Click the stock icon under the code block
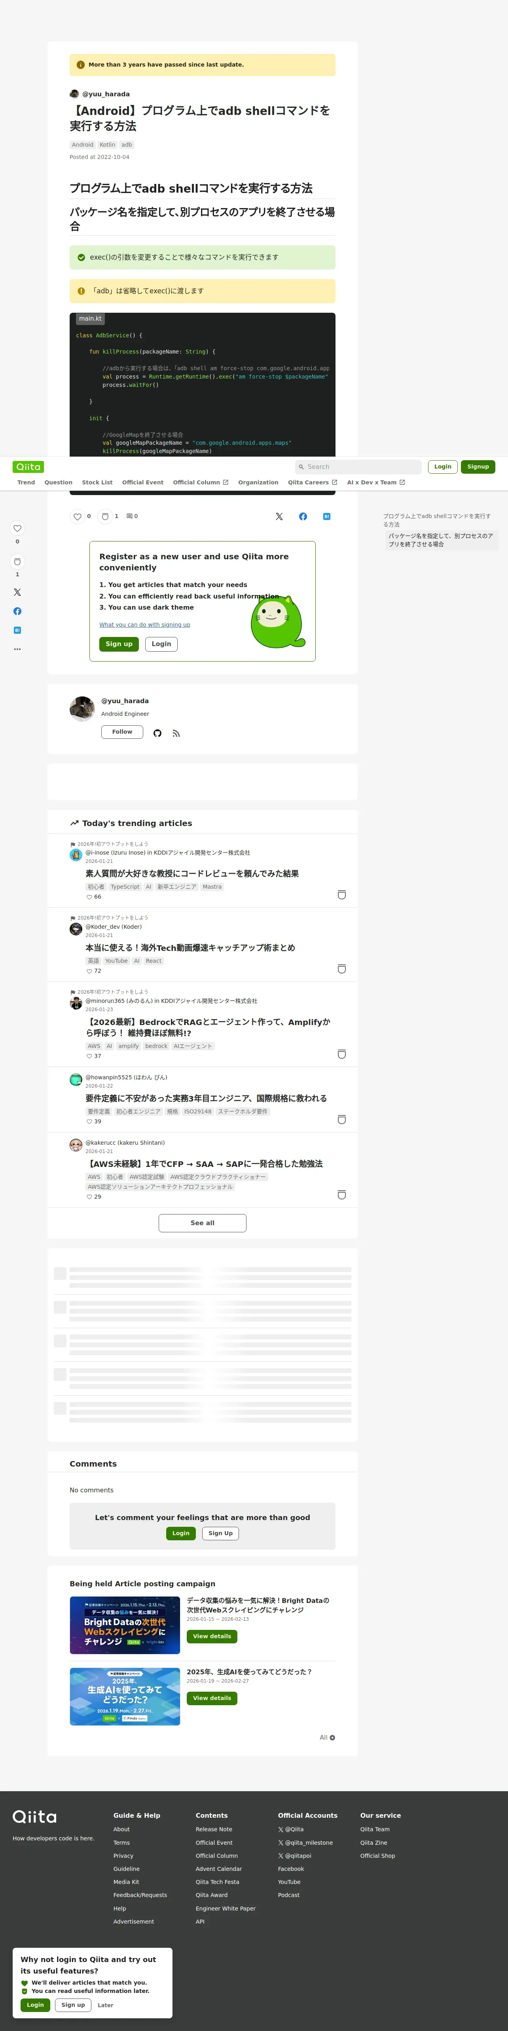Image resolution: width=508 pixels, height=2031 pixels. point(105,516)
